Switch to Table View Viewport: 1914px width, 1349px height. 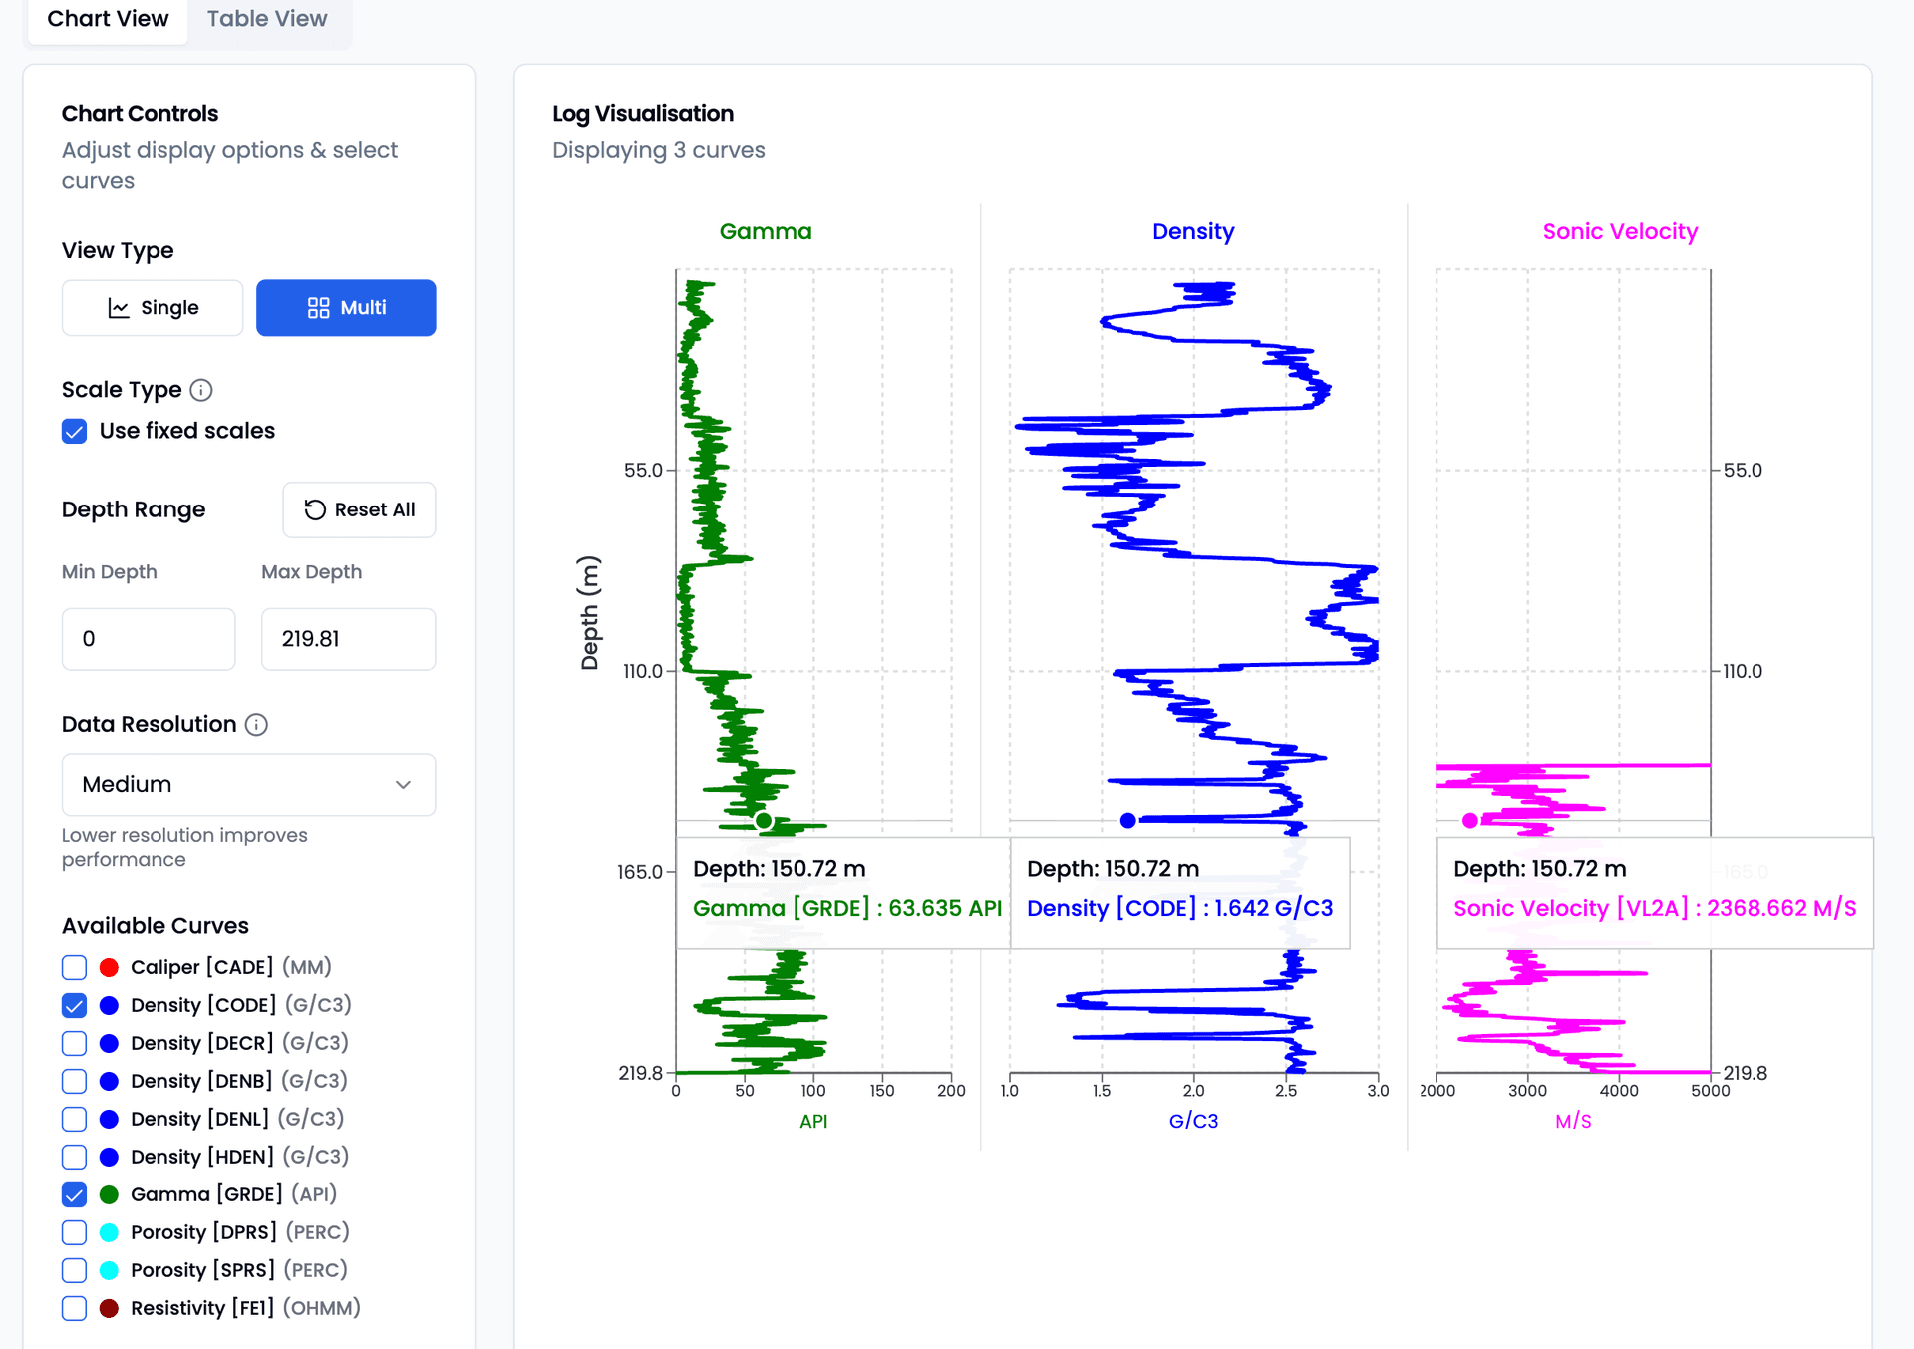[266, 18]
